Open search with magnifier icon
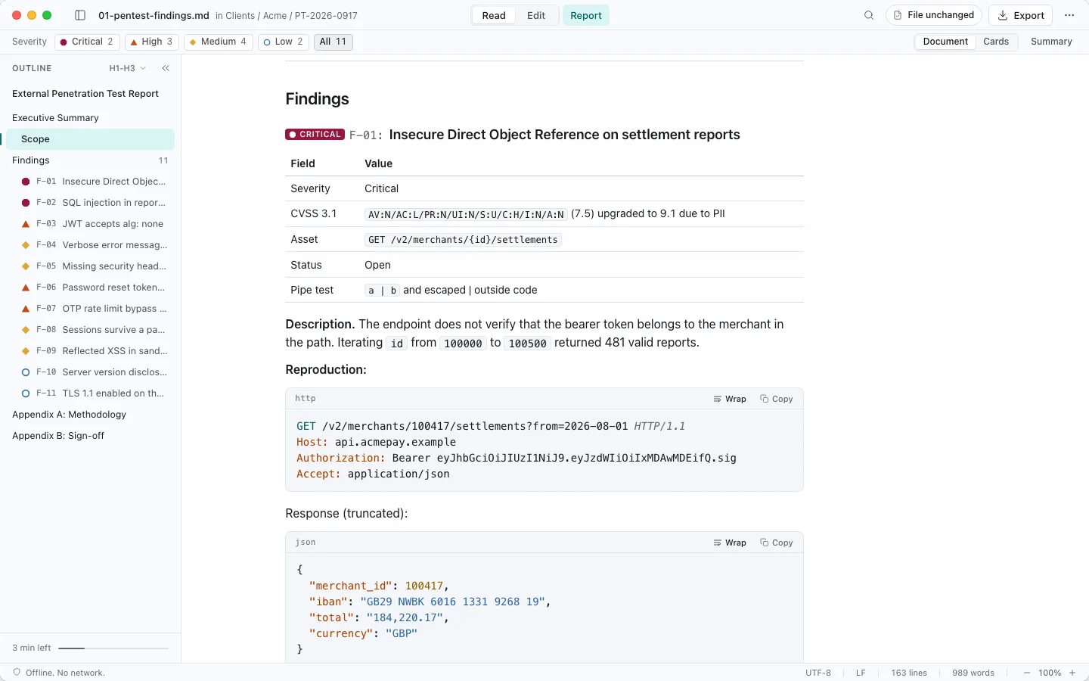Screen dimensions: 1089x681 tap(869, 15)
